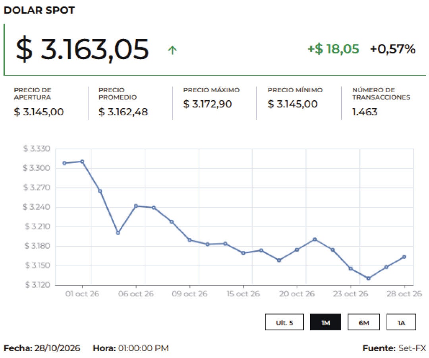Click the chart data point for 09 oct 26

tap(189, 240)
